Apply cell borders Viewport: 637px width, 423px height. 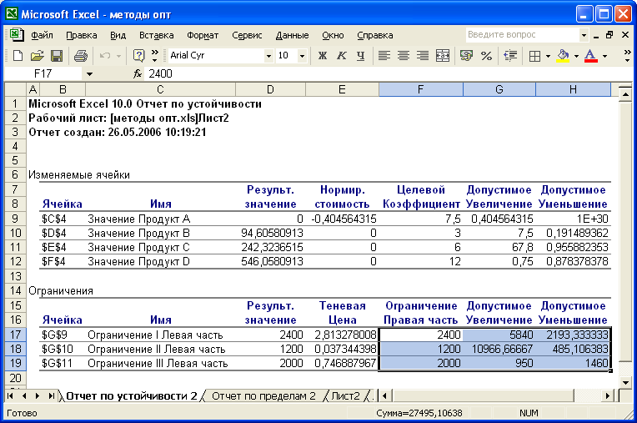coord(534,56)
